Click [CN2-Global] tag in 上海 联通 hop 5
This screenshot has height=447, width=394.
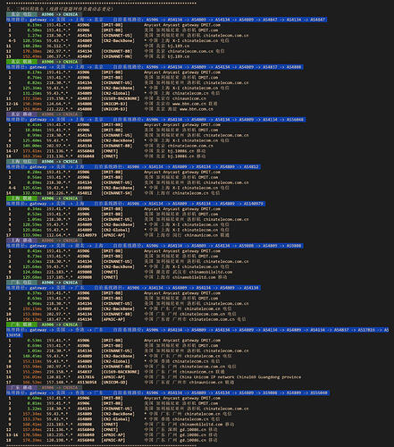[x=115, y=230]
